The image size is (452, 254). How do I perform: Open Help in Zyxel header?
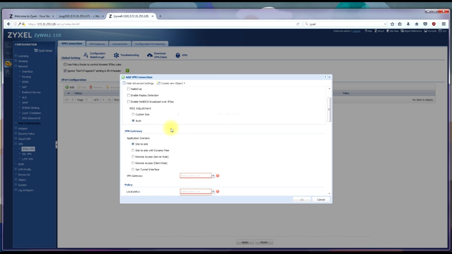point(368,31)
